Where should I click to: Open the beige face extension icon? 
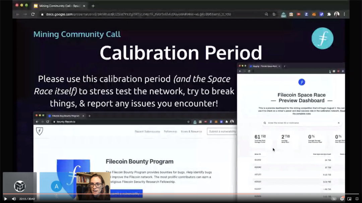(291, 14)
